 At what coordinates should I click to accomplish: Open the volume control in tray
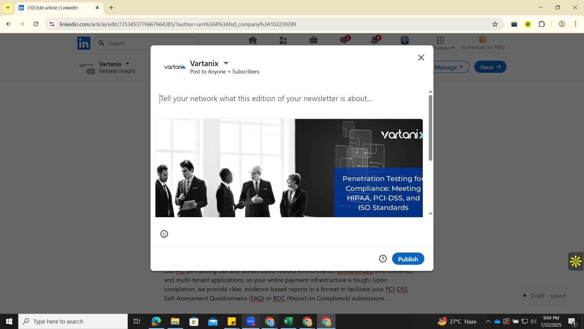click(x=534, y=321)
